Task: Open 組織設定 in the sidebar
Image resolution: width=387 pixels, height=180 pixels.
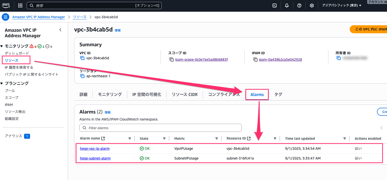Action: 12,118
